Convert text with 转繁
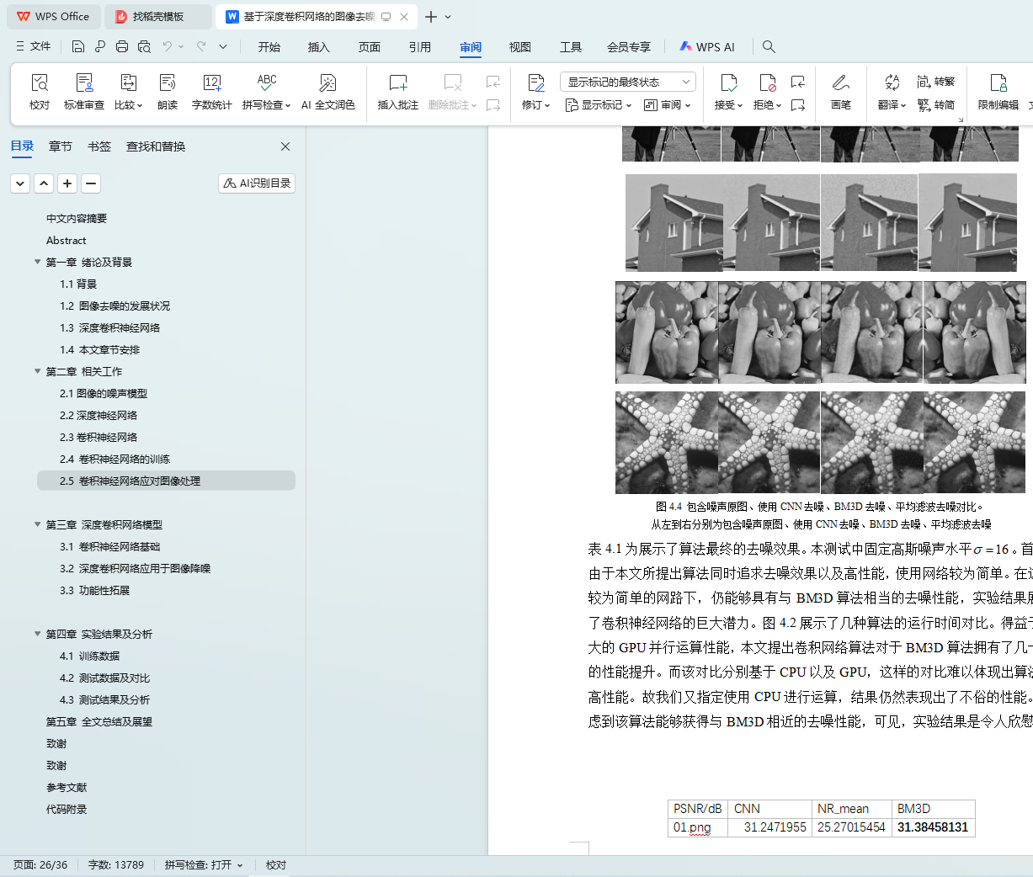Screen dimensions: 1033x877 click(936, 82)
